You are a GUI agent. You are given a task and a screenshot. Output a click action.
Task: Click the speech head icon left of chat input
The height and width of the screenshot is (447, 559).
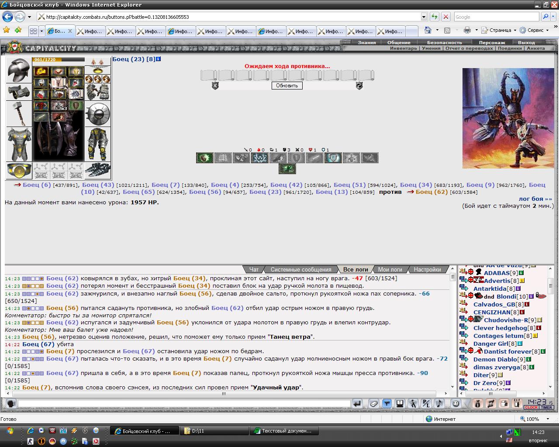pos(11,404)
